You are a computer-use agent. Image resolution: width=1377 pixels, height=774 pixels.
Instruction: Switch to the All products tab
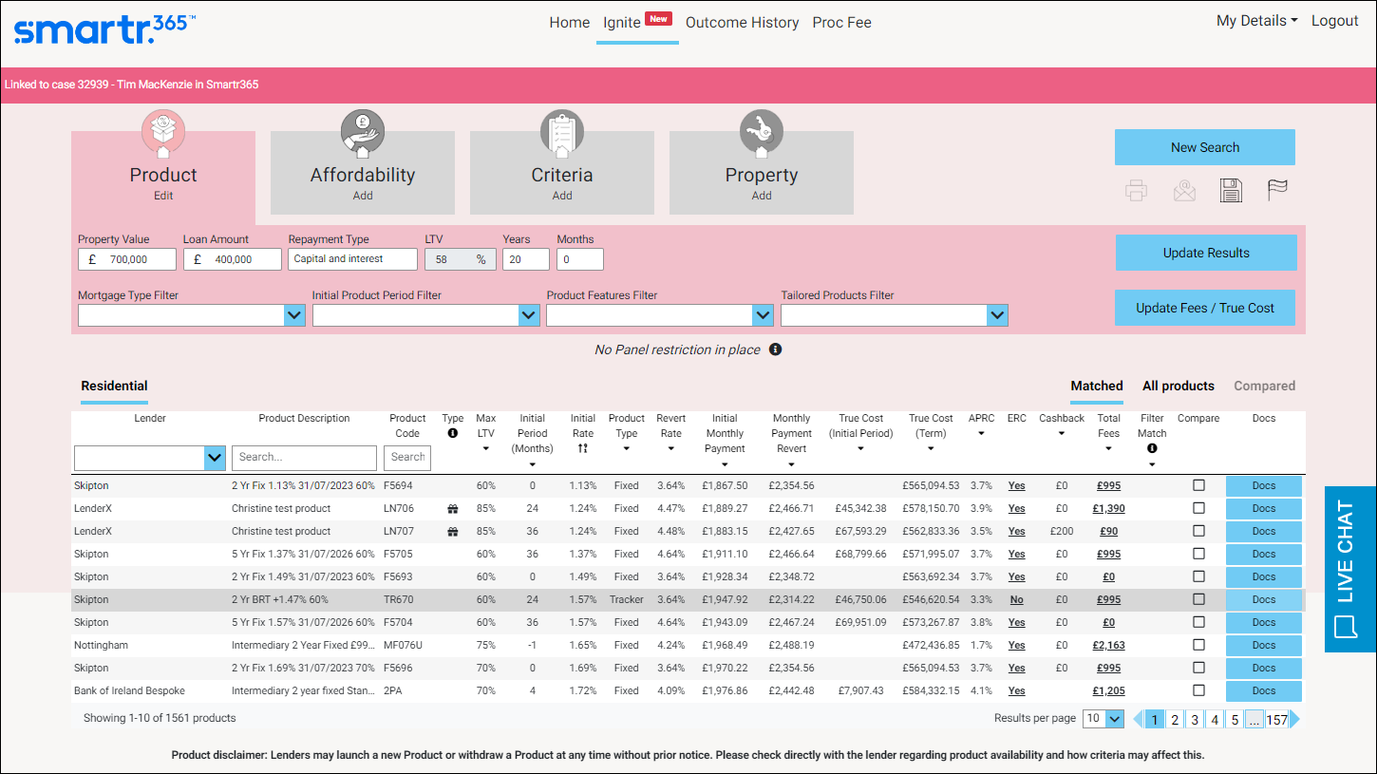pos(1179,386)
